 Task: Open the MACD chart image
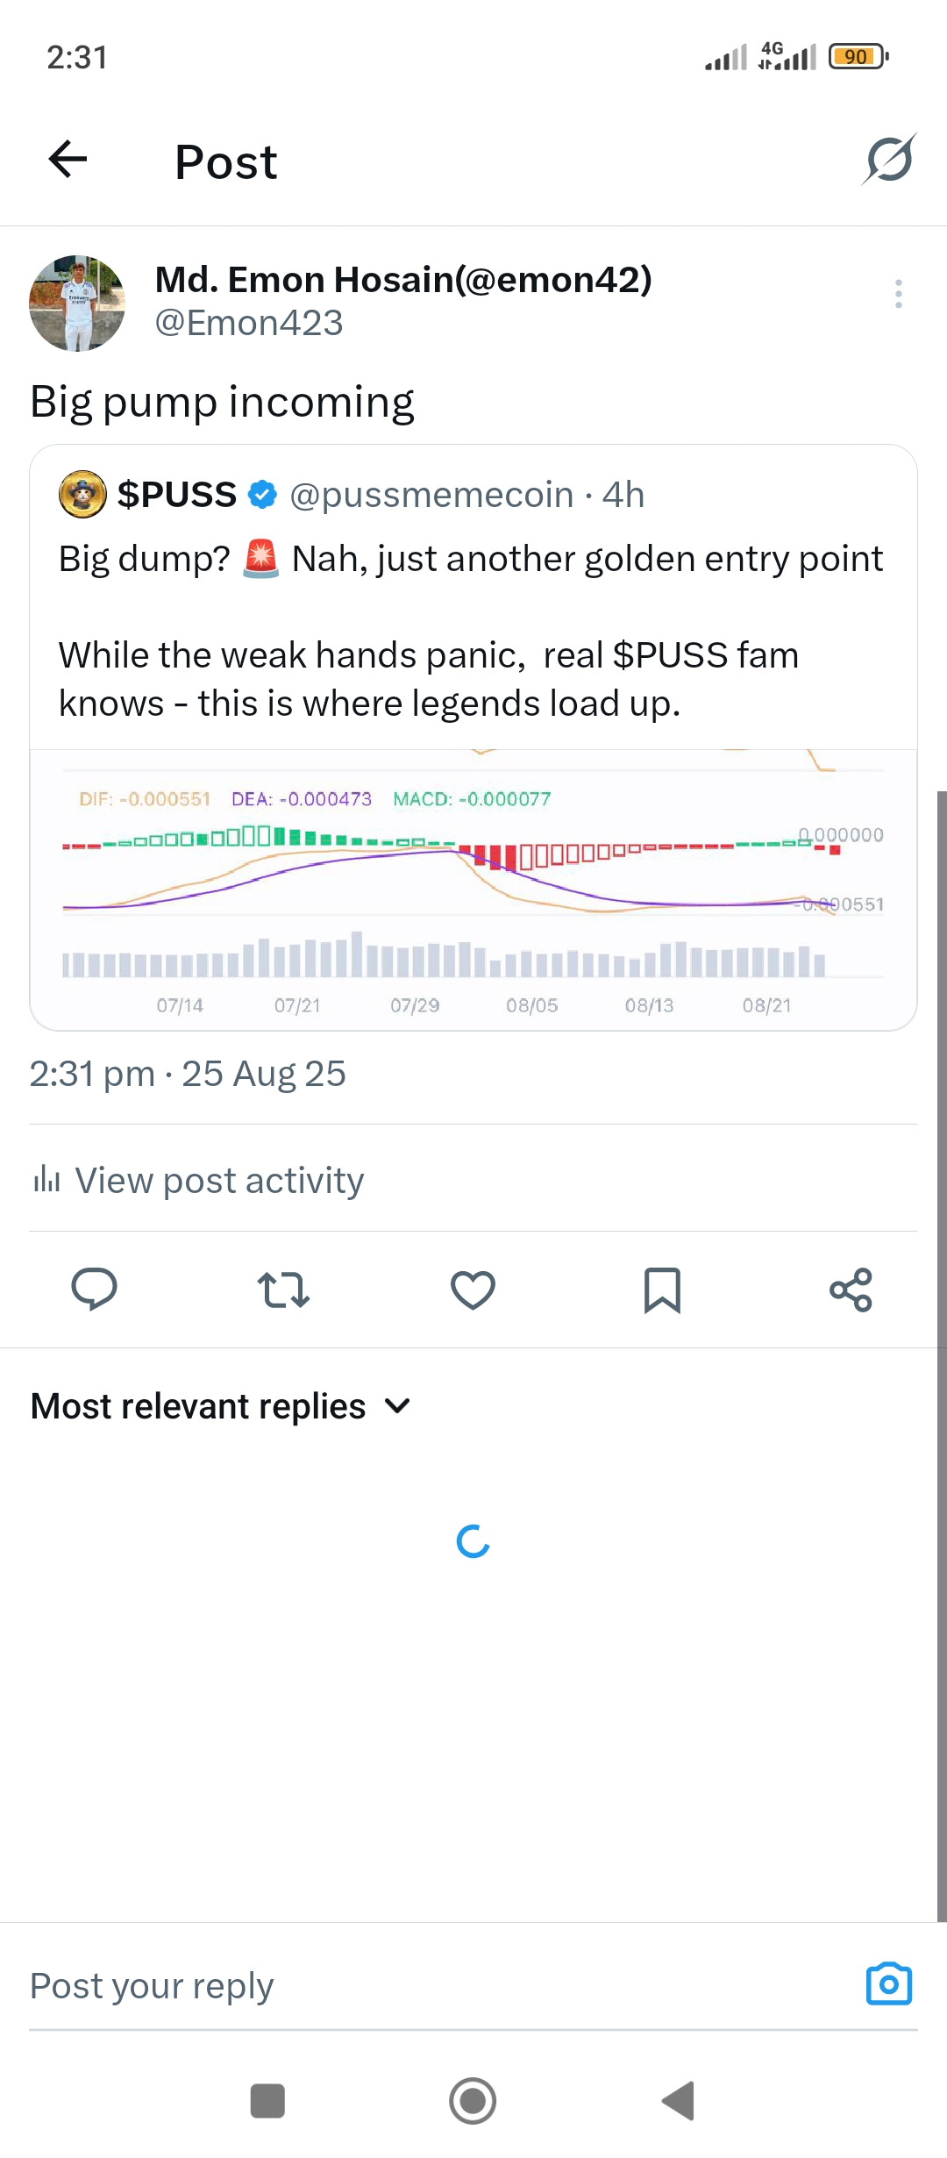click(473, 889)
